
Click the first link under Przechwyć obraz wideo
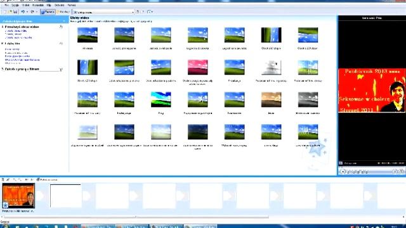pos(16,31)
